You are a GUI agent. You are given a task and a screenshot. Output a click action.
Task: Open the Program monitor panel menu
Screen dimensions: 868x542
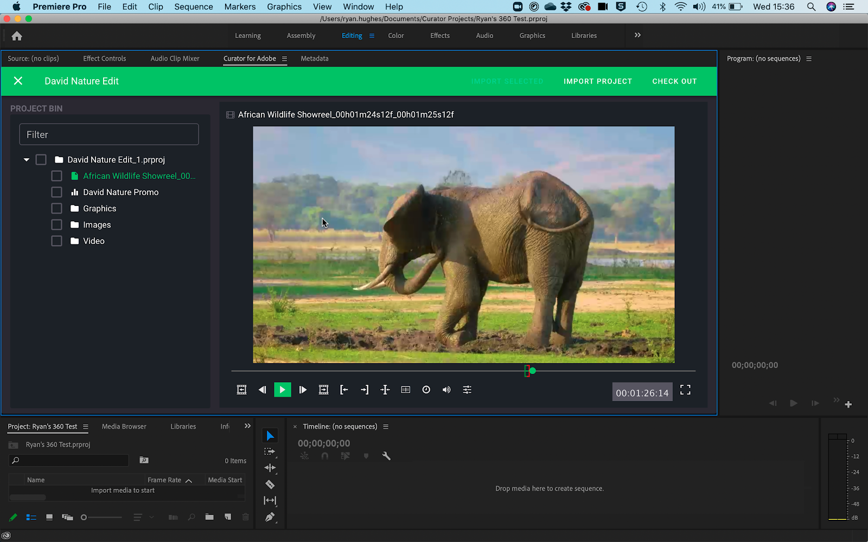click(809, 59)
